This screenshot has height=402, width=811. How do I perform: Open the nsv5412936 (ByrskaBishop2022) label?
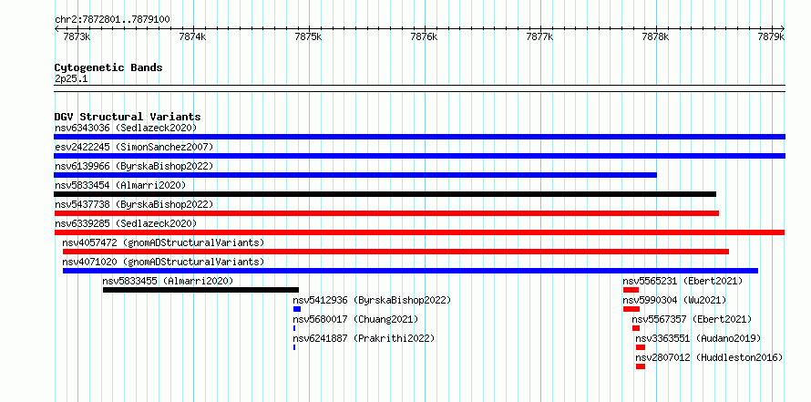point(373,300)
